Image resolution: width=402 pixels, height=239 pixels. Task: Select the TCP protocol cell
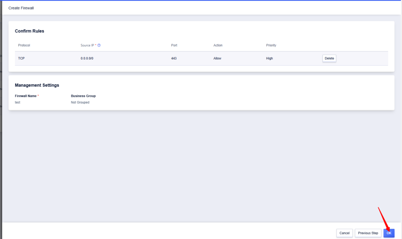coord(21,58)
